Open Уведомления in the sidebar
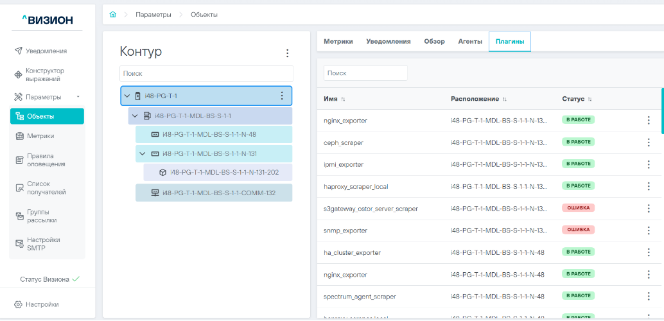Viewport: 664px width, 321px height. [x=46, y=51]
